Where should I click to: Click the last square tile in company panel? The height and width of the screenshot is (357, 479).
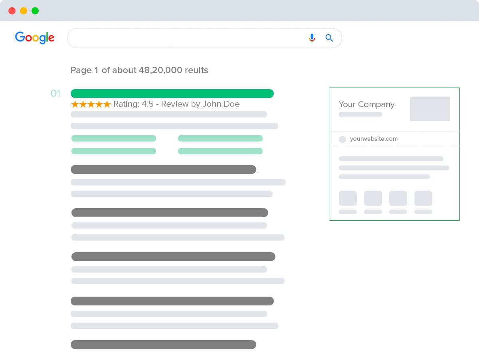tap(423, 198)
